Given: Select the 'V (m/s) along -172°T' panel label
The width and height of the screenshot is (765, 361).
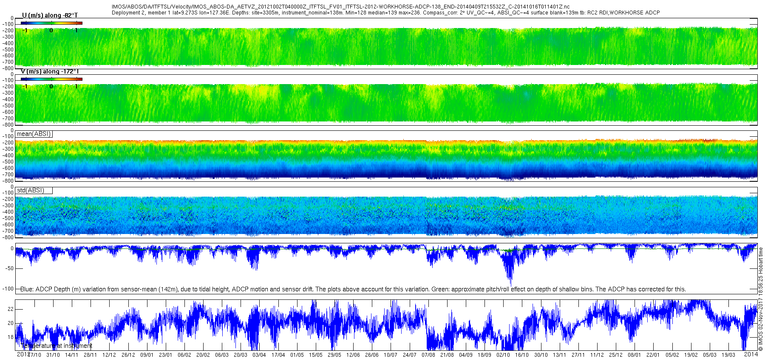Looking at the screenshot, I should 50,71.
